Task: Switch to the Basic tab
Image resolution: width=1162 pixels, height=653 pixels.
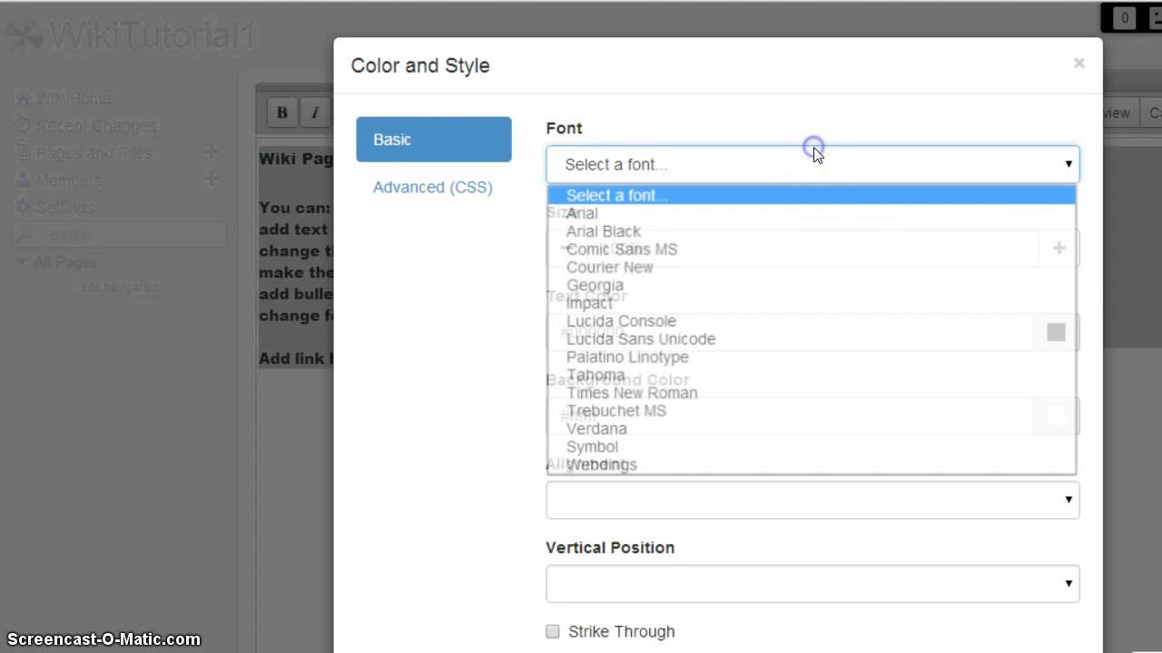Action: 434,140
